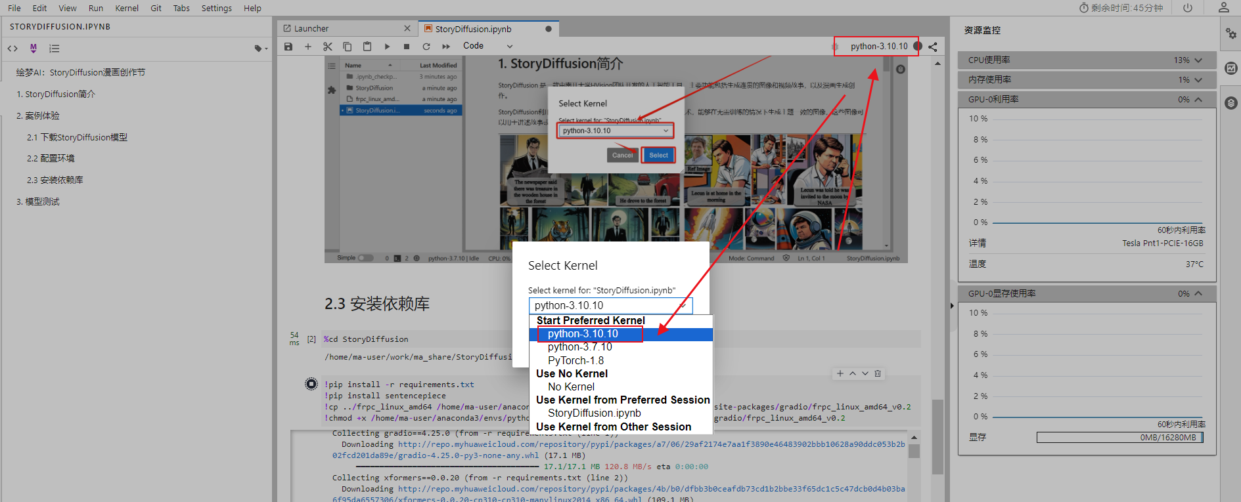This screenshot has width=1241, height=502.
Task: Restart kernel and run all cells
Action: 446,47
